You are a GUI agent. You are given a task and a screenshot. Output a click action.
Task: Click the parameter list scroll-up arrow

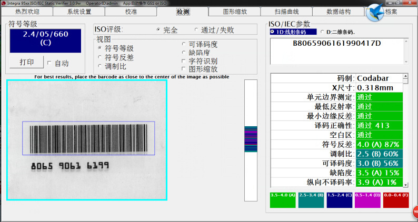tap(405, 76)
